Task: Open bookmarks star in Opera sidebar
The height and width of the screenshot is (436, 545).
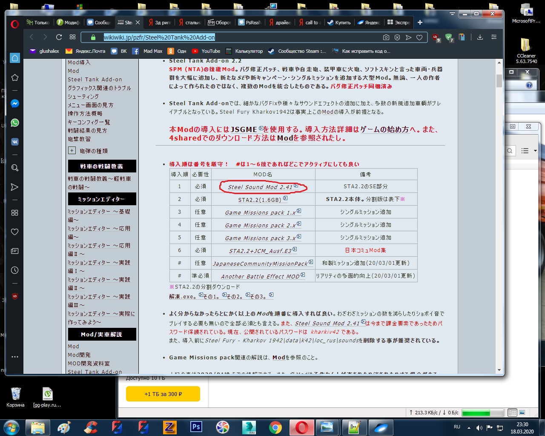Action: pyautogui.click(x=15, y=77)
